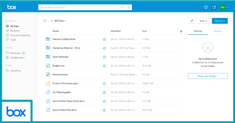Click the Search Files and Folders field
This screenshot has width=235, height=123.
[x=85, y=7]
